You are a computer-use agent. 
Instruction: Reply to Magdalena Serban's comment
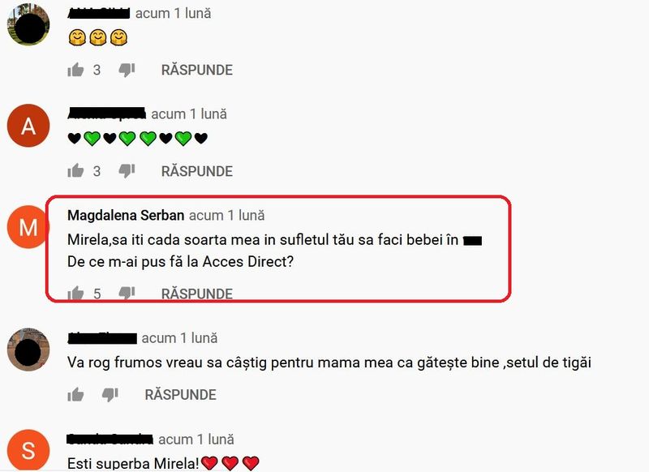click(196, 294)
